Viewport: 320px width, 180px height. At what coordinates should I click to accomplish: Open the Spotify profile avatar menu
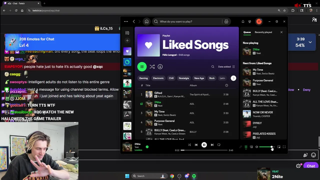(x=259, y=21)
